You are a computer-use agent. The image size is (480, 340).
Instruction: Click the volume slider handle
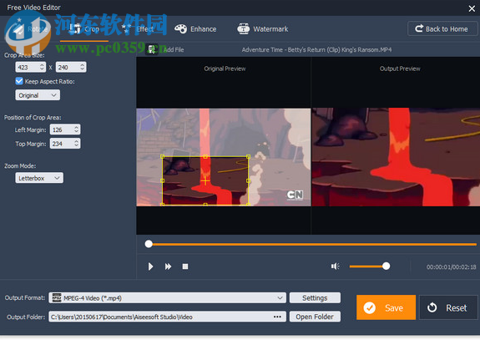386,266
